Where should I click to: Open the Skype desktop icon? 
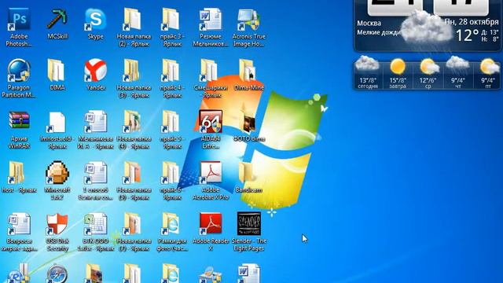pyautogui.click(x=95, y=24)
